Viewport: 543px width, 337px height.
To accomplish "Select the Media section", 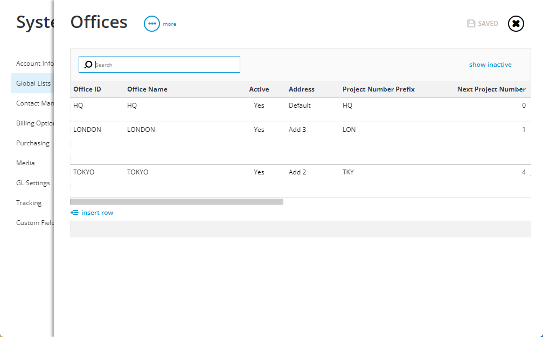I will click(25, 163).
